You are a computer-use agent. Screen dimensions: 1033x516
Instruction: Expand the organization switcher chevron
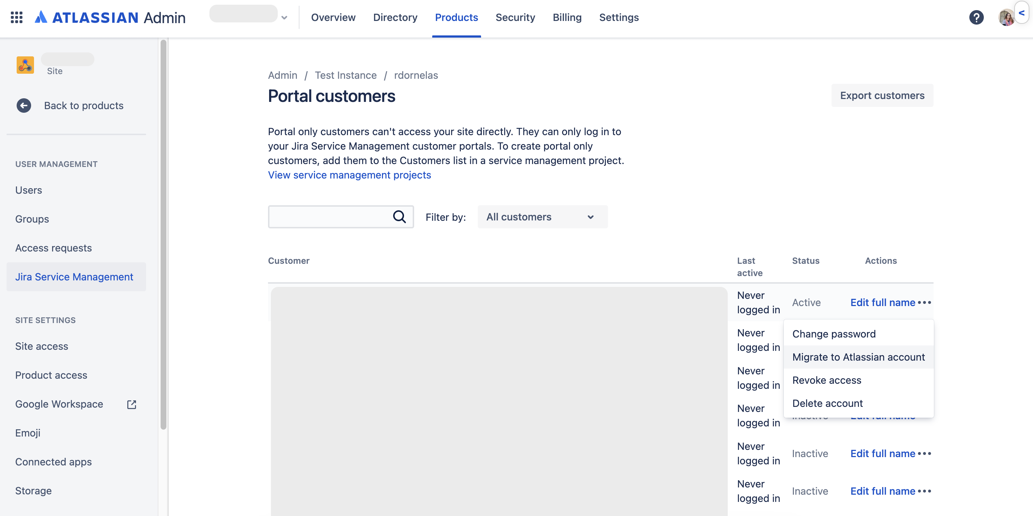point(284,18)
